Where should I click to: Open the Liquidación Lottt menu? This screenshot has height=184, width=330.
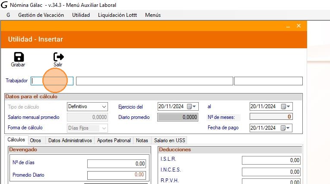(x=117, y=15)
